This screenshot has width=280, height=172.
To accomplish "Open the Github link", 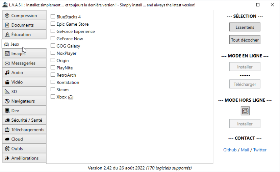I will 230,150.
